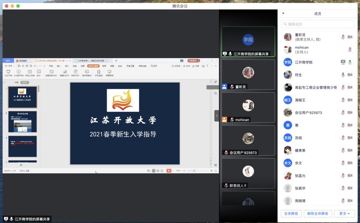Open slide 2 thumbnail in WPS panel
The height and width of the screenshot is (223, 360).
click(23, 122)
